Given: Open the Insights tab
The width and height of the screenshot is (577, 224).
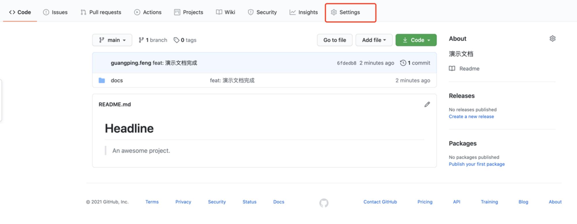Looking at the screenshot, I should pos(304,12).
